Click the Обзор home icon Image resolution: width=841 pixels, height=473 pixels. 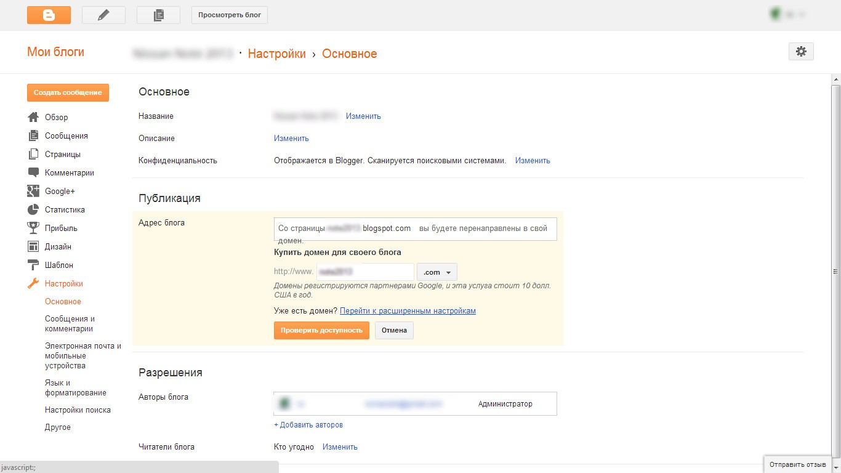click(x=33, y=117)
